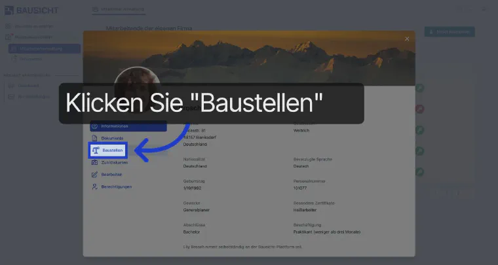Screen dimensions: 498x265
Task: Click the Bearbeiten pencil icon
Action: tap(94, 175)
